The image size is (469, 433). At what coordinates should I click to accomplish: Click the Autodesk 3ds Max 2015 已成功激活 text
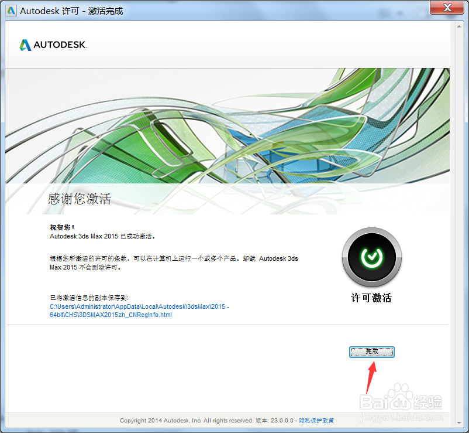(x=101, y=236)
